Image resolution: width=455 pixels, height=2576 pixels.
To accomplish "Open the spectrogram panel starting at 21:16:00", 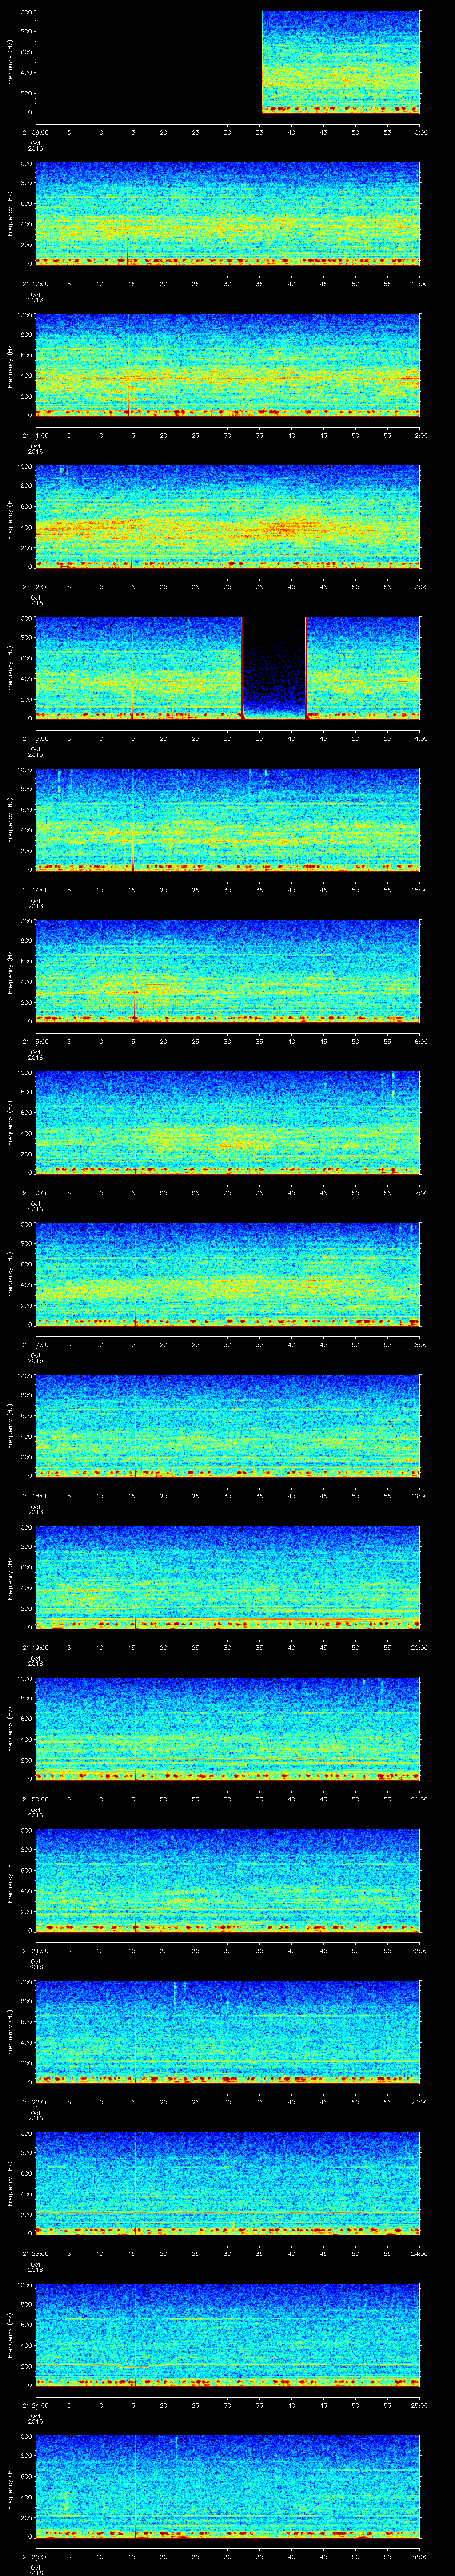I will (x=227, y=1122).
